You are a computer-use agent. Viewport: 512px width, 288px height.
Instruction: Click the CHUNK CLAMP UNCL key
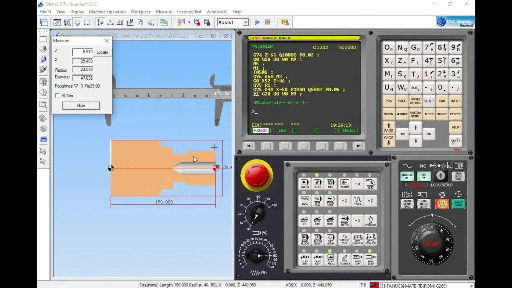pyautogui.click(x=407, y=204)
